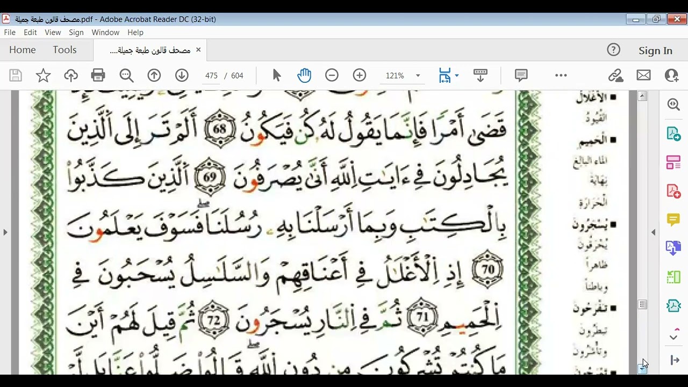This screenshot has height=387, width=688.
Task: Close the document tab
Action: coord(198,49)
